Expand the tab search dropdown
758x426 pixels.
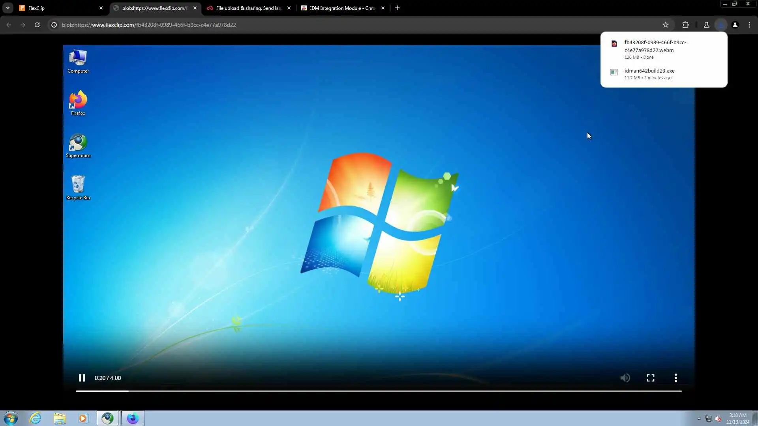[x=8, y=8]
